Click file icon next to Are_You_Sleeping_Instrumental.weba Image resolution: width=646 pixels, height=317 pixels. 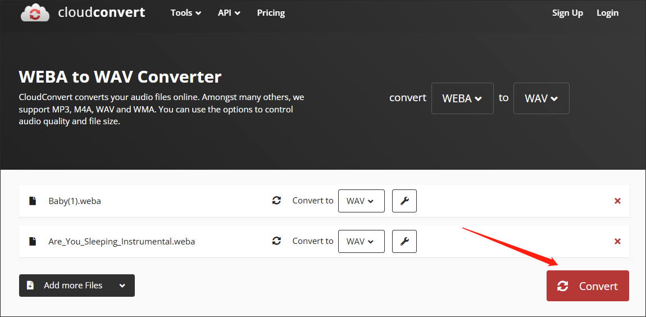pyautogui.click(x=32, y=241)
